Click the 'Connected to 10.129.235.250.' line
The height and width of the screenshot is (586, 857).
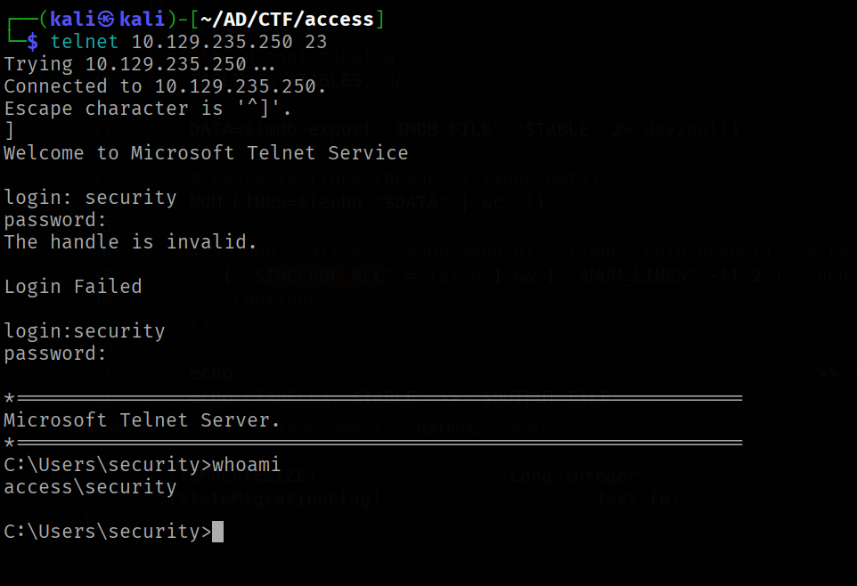[165, 86]
